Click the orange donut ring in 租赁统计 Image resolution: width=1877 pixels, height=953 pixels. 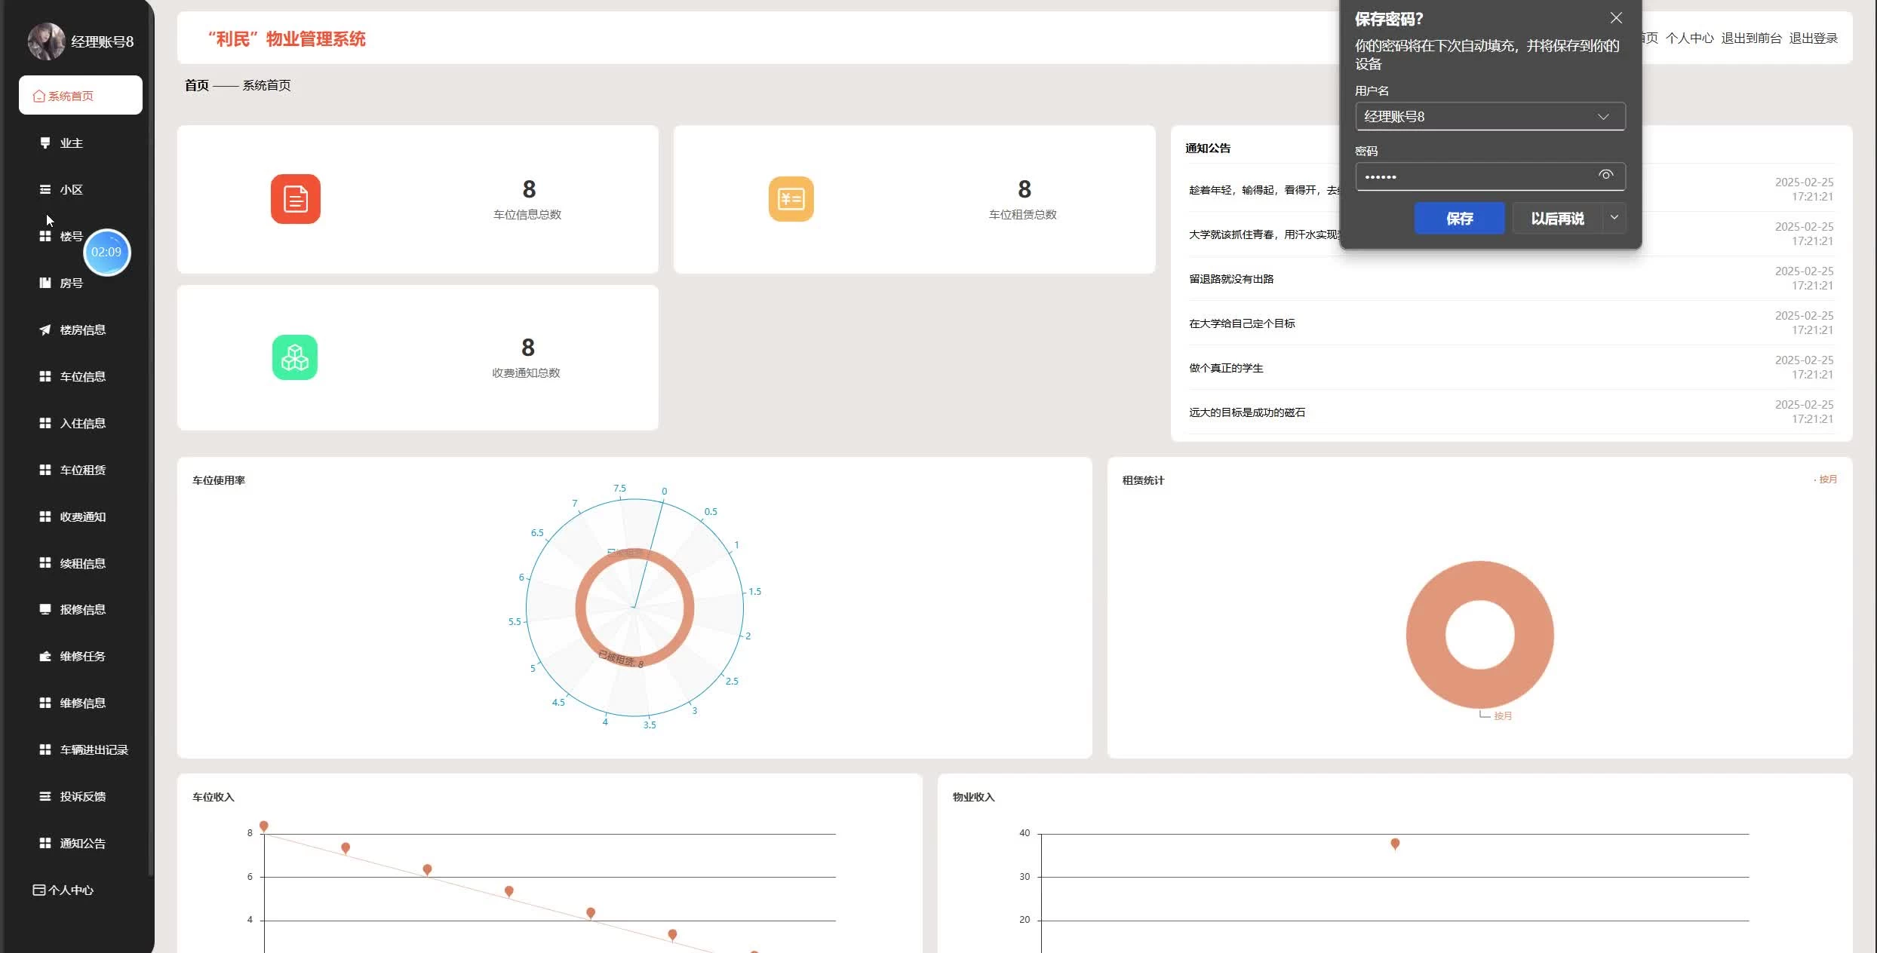point(1426,635)
